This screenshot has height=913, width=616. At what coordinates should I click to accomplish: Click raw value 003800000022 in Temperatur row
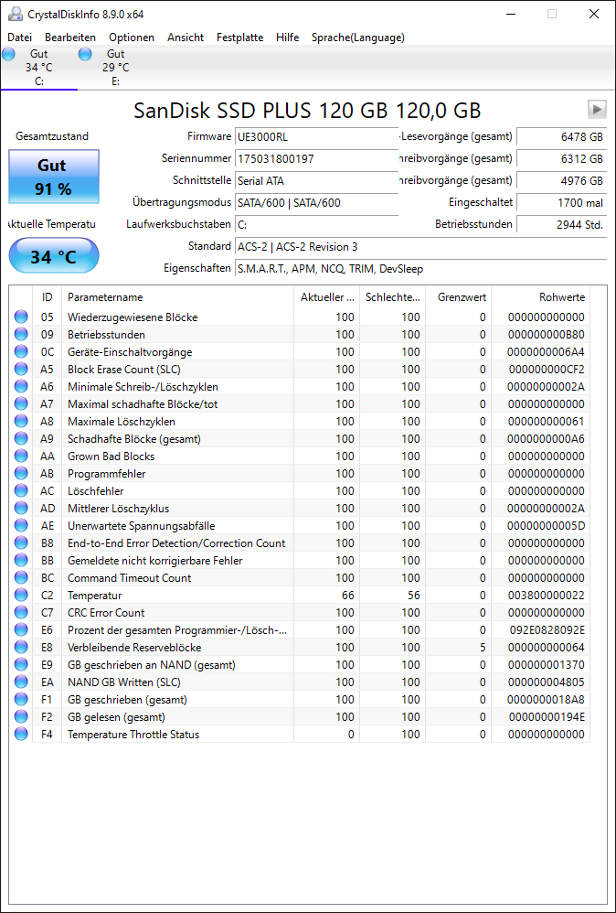(x=547, y=596)
